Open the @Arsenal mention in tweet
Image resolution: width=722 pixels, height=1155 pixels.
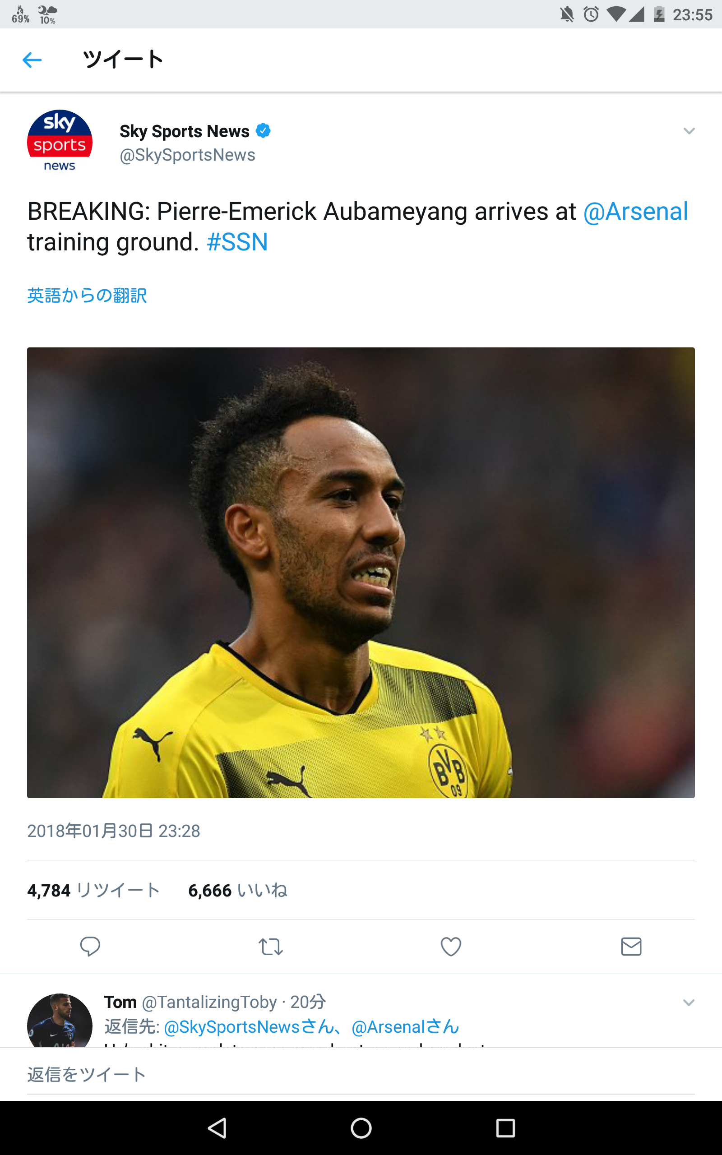click(x=635, y=212)
